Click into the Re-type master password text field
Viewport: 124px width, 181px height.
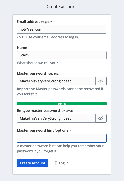pos(56,118)
